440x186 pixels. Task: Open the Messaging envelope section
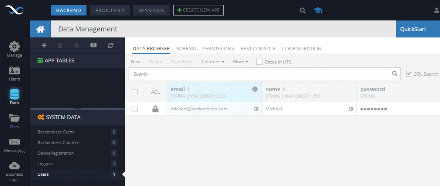(x=14, y=145)
